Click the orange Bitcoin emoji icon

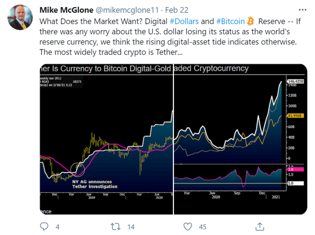[x=251, y=21]
